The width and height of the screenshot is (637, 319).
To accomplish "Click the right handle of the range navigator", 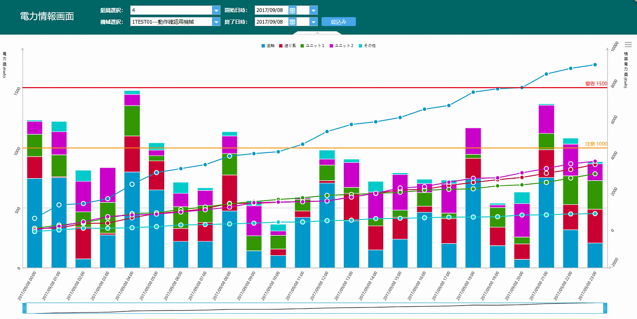I will 605,308.
